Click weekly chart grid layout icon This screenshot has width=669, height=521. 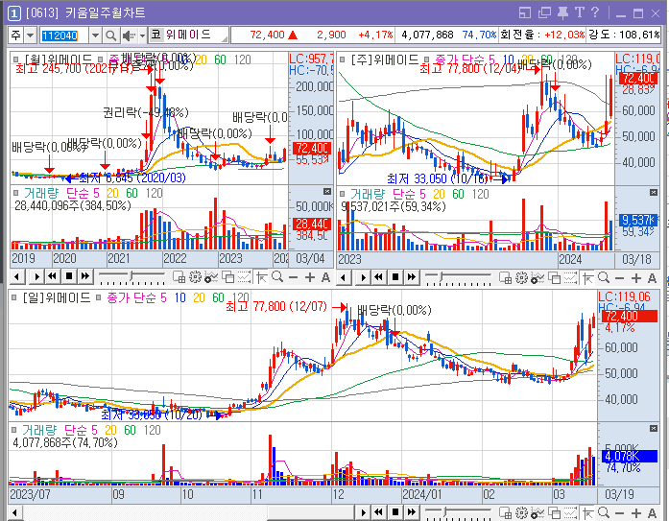tap(505, 278)
